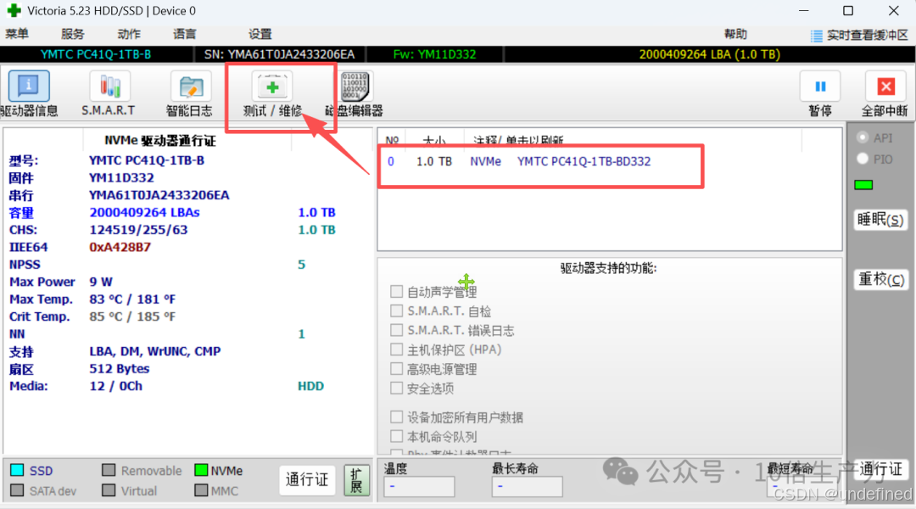Click the serial number SN: YMA61T0JA2433206EA
Viewport: 916px width, 509px height.
tap(279, 54)
